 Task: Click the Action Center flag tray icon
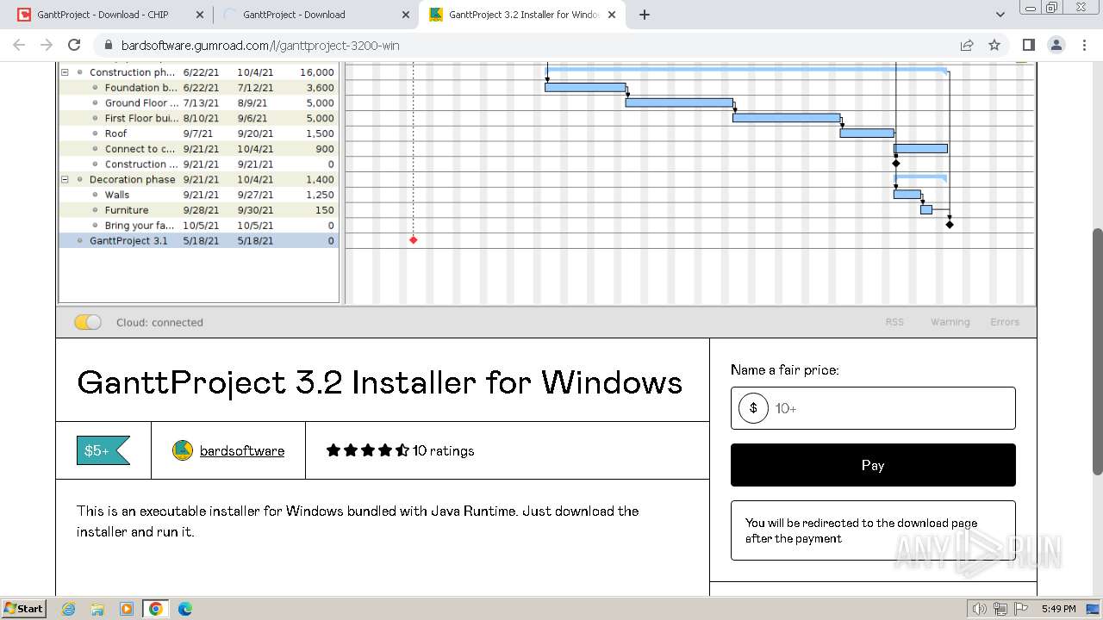pyautogui.click(x=1021, y=609)
